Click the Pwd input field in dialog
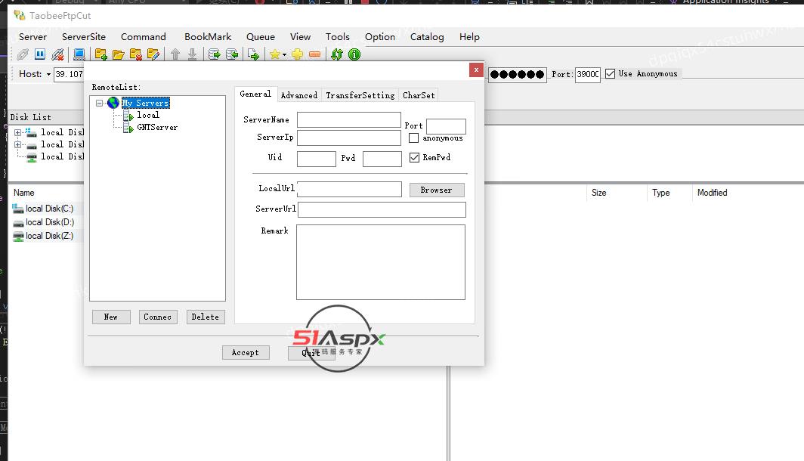The height and width of the screenshot is (461, 804). click(382, 159)
